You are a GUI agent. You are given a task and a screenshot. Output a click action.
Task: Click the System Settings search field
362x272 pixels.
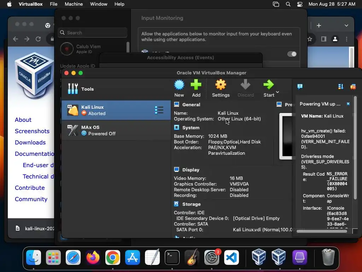coord(93,33)
